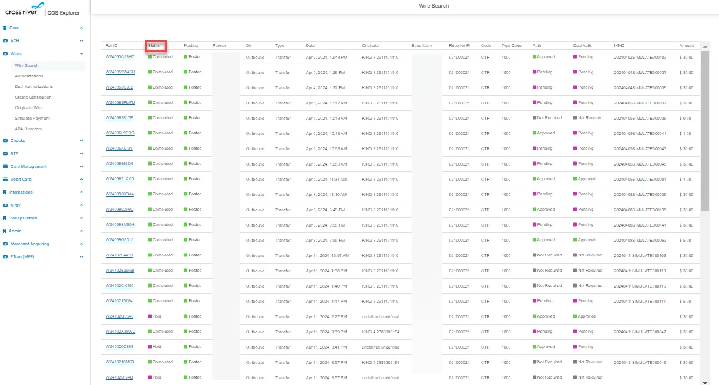Open wire W2410215784 link

119,301
